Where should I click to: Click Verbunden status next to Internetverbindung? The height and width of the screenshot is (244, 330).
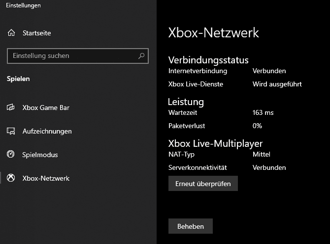[269, 71]
